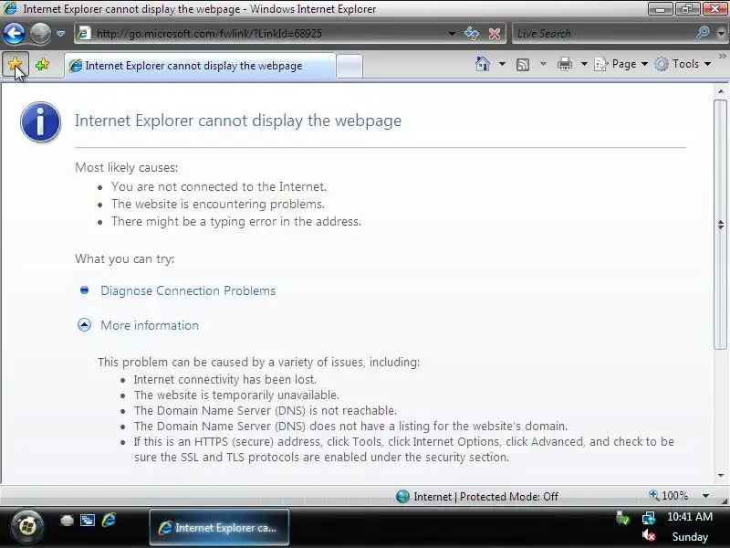
Task: Click the Live Search magnifier icon
Action: click(703, 33)
